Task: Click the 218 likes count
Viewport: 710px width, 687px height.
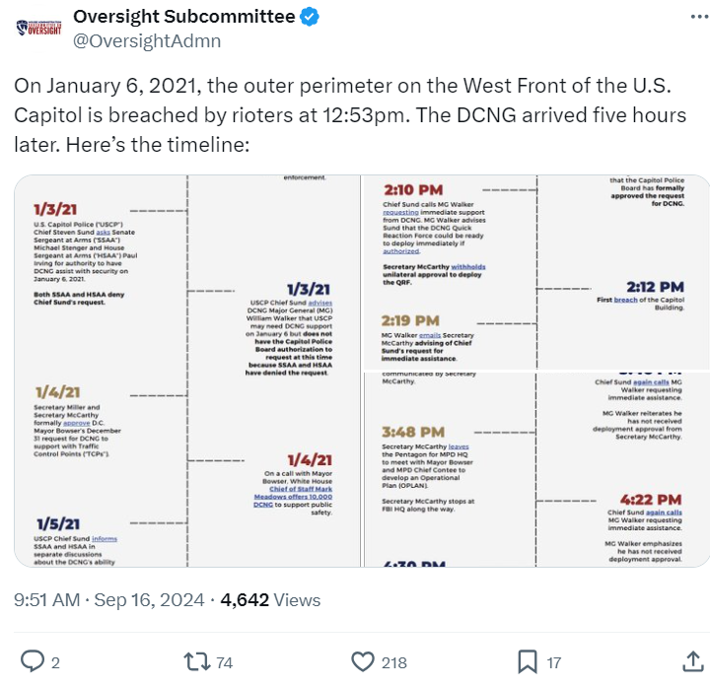Action: tap(395, 662)
